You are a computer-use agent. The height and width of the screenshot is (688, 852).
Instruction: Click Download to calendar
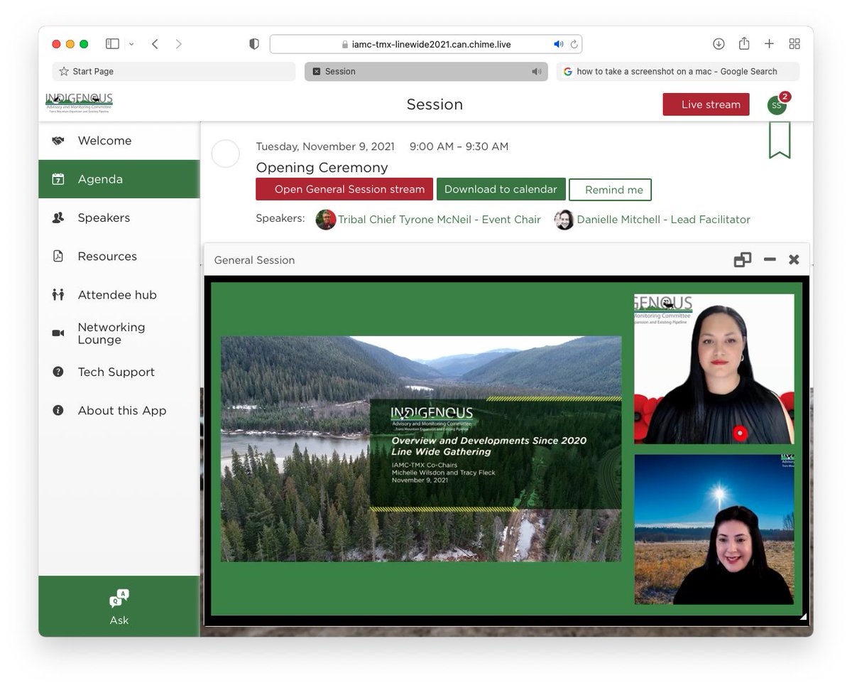pos(501,189)
